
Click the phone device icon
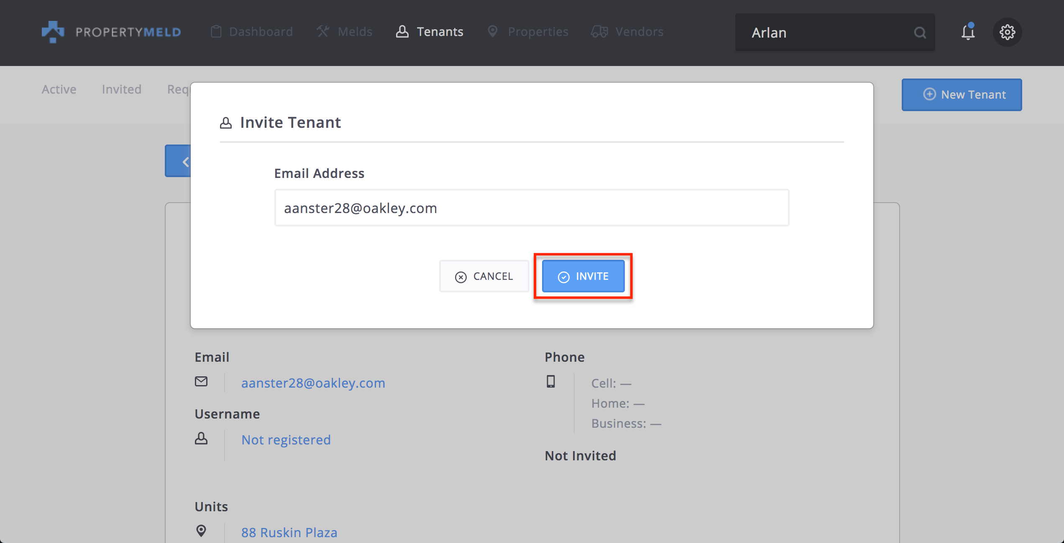551,381
